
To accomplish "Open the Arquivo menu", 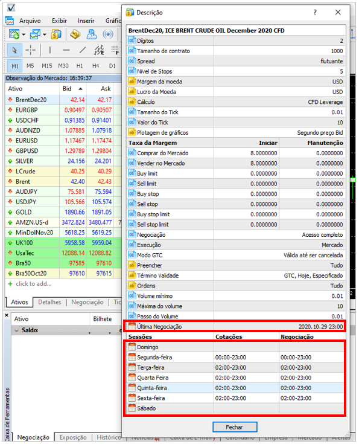I will tap(30, 21).
